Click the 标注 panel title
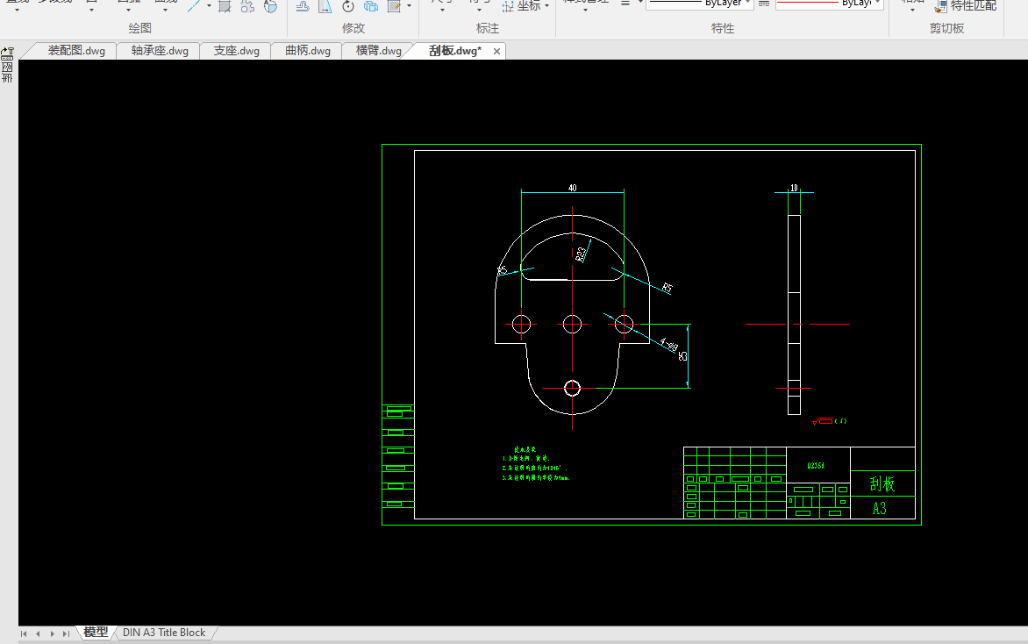1028x644 pixels. pyautogui.click(x=487, y=28)
